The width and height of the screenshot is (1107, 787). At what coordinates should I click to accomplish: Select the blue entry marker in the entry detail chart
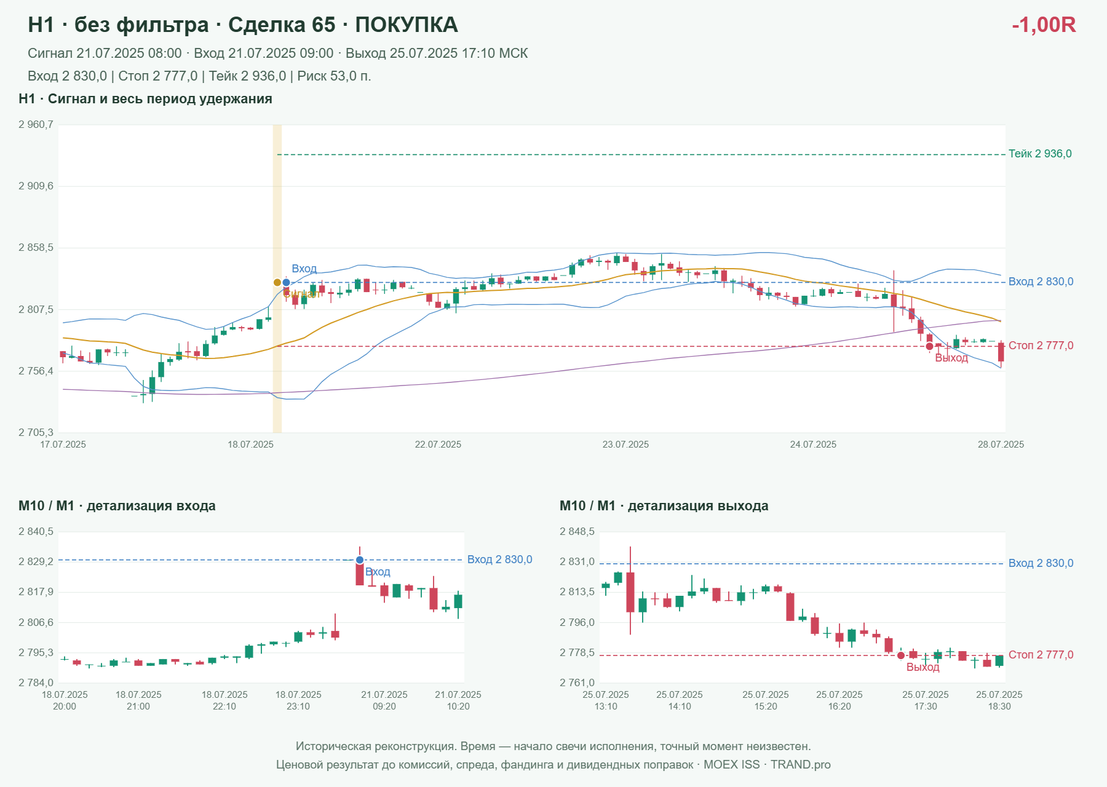[360, 560]
